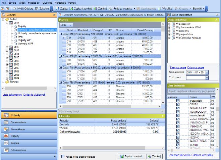
Task: Expand the 2010 year node
Action: [7, 57]
